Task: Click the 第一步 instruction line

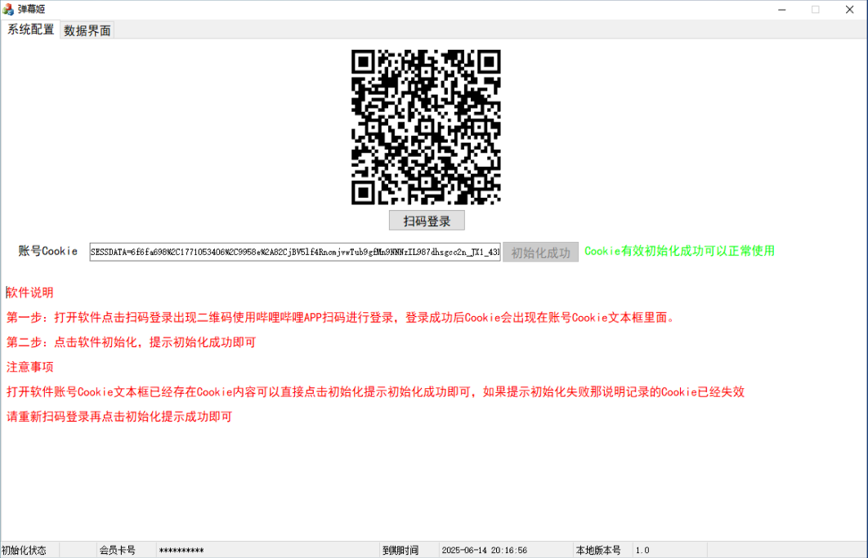Action: point(340,318)
